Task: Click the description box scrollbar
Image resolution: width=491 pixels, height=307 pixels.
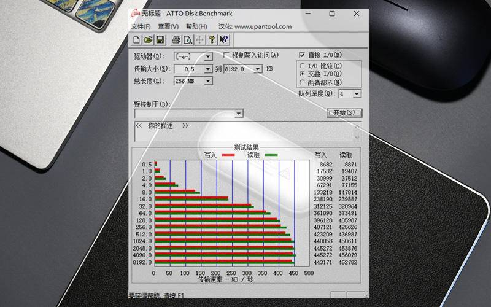Action: (x=357, y=131)
